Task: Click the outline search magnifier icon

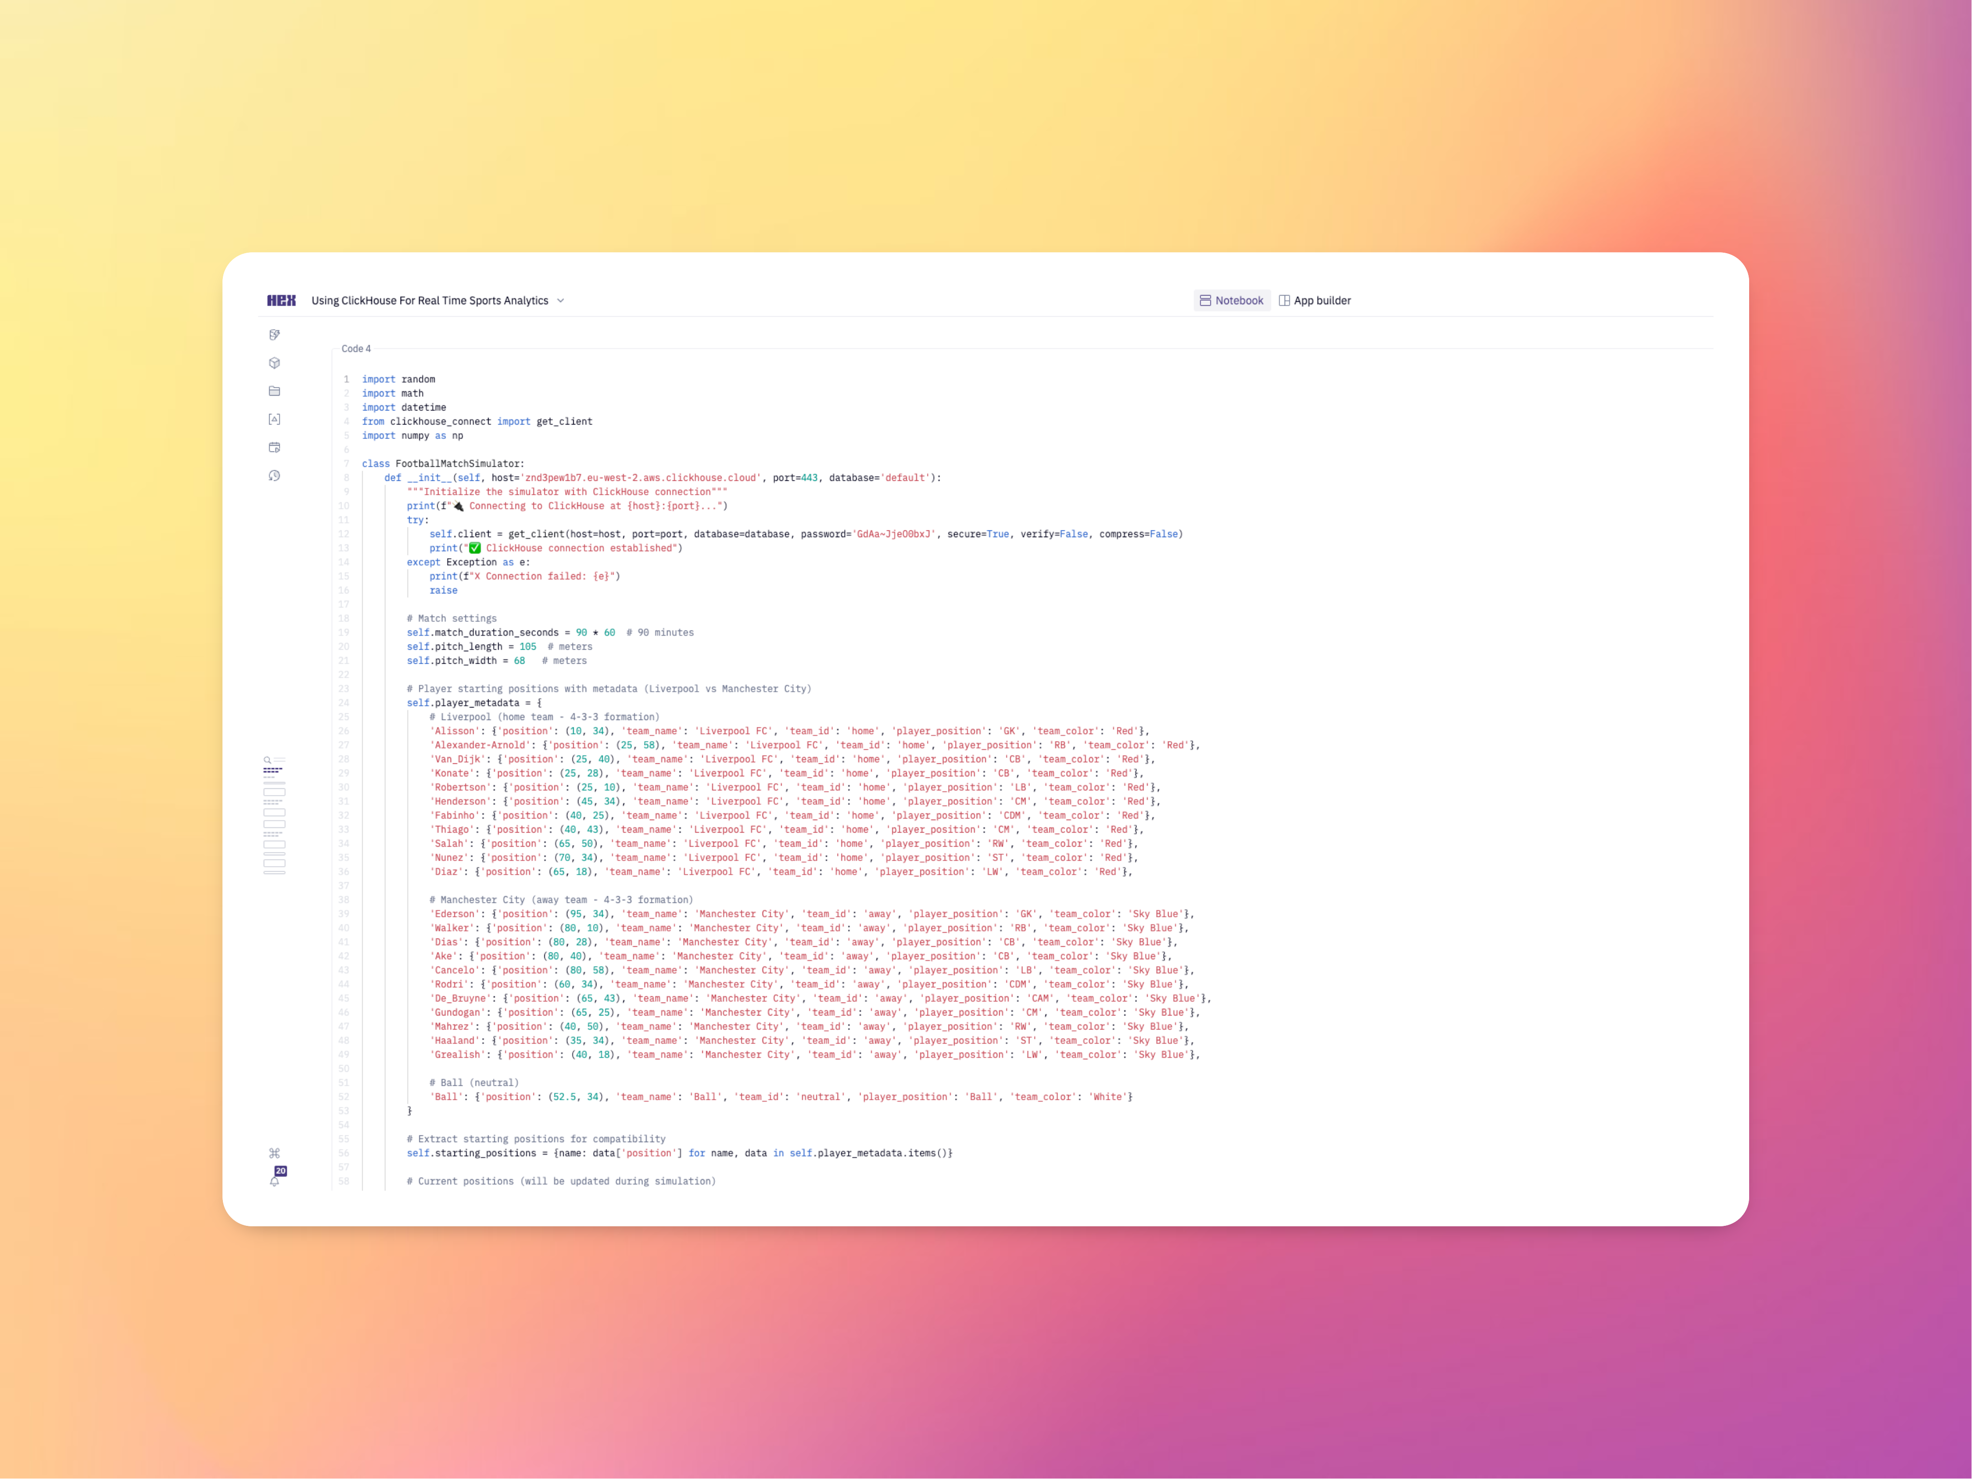Action: 268,760
